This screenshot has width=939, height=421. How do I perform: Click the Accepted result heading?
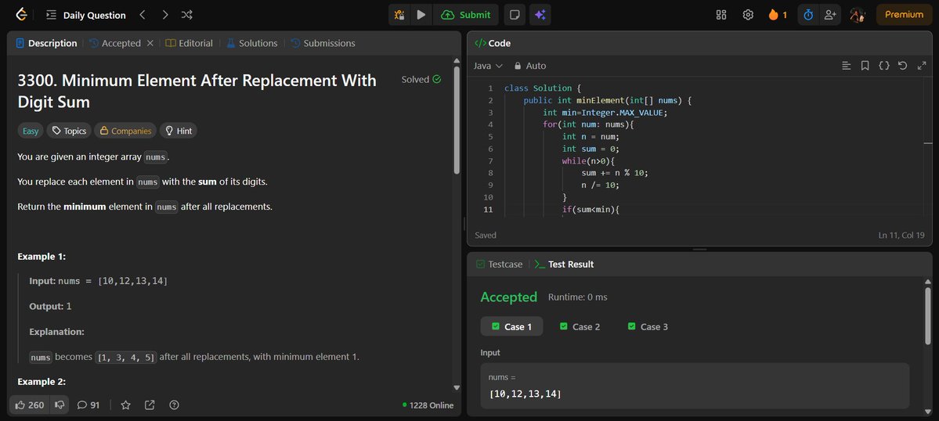click(509, 297)
